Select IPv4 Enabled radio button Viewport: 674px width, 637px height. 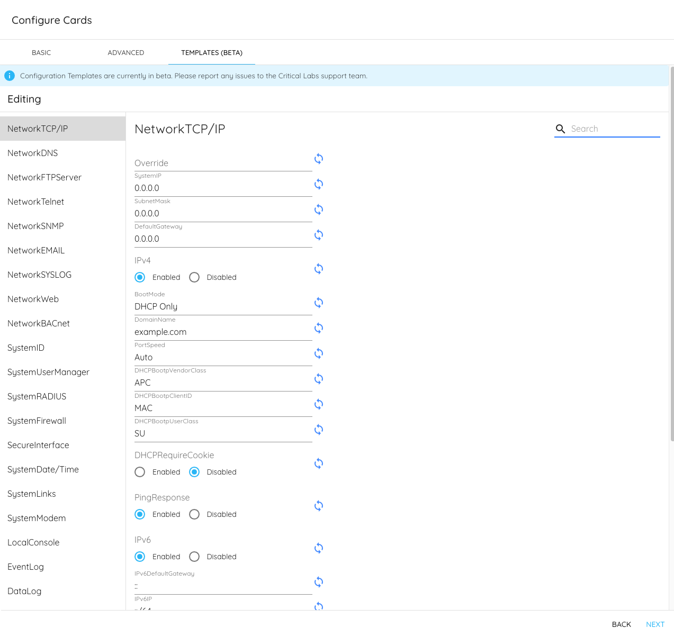click(140, 277)
